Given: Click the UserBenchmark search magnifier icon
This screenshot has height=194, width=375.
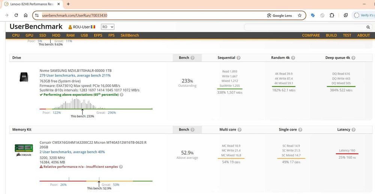Looking at the screenshot, I should (x=368, y=27).
